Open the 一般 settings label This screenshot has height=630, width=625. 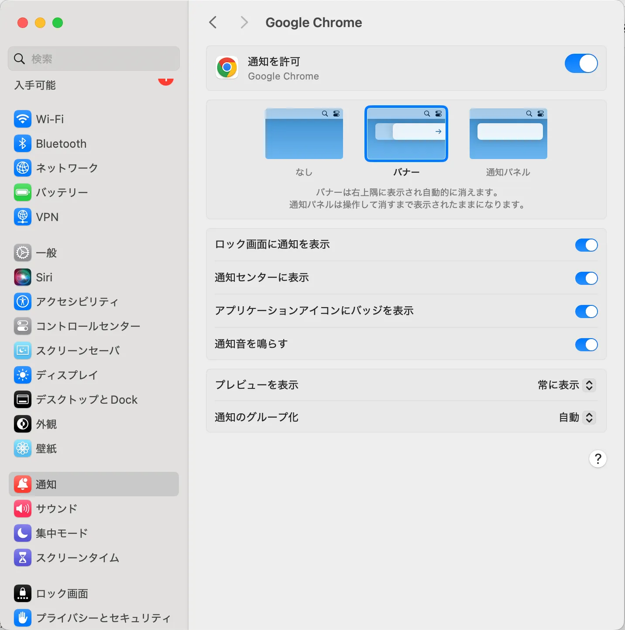tap(46, 253)
